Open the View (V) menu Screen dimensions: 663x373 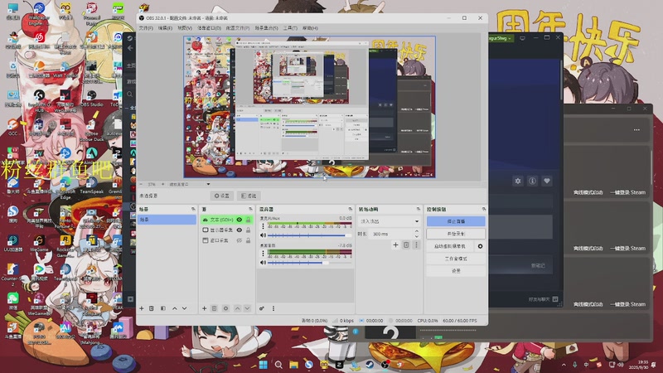tap(185, 28)
